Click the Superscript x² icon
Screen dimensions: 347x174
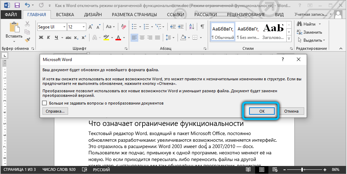(85, 38)
